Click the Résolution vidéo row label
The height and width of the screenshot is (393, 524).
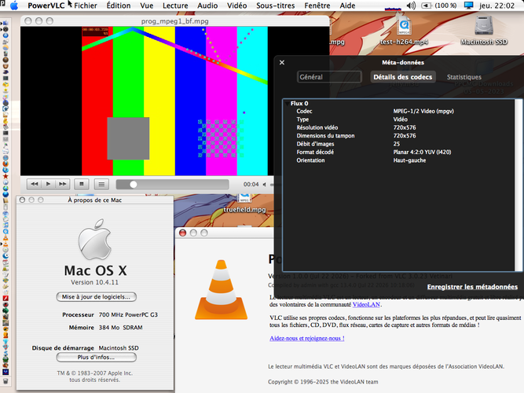point(317,127)
